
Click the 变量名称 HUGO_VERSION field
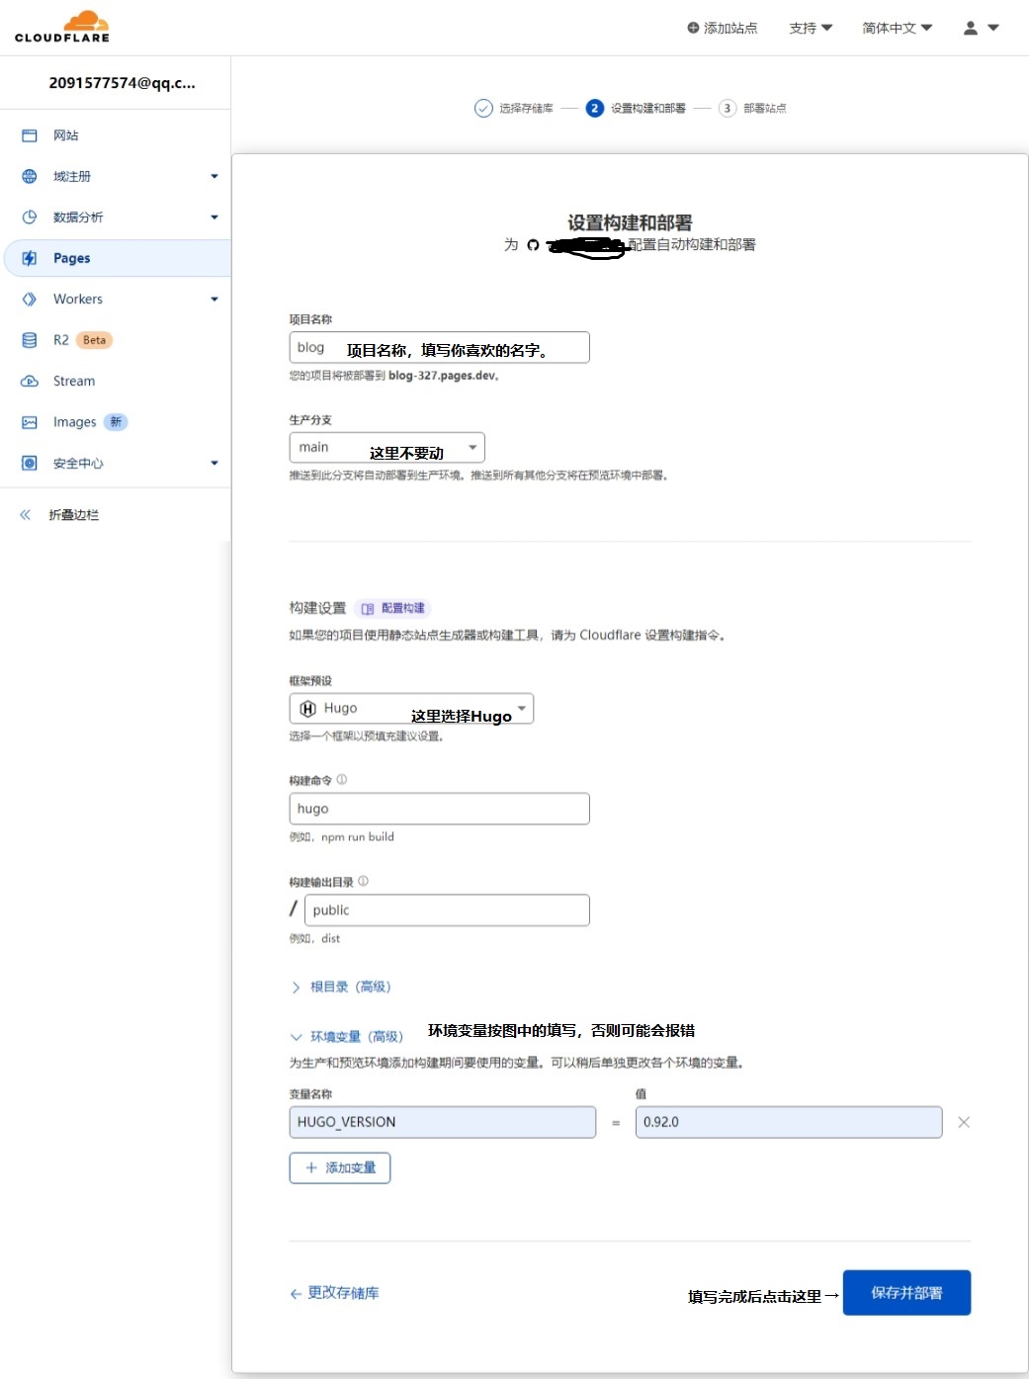click(442, 1122)
